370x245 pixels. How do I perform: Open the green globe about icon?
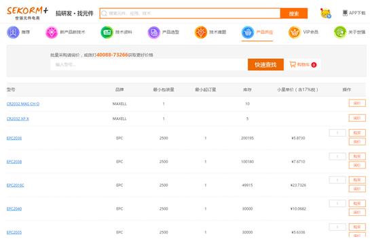click(x=340, y=32)
